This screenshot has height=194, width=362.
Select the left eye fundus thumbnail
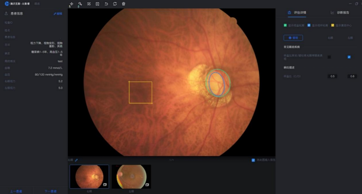[131, 176]
